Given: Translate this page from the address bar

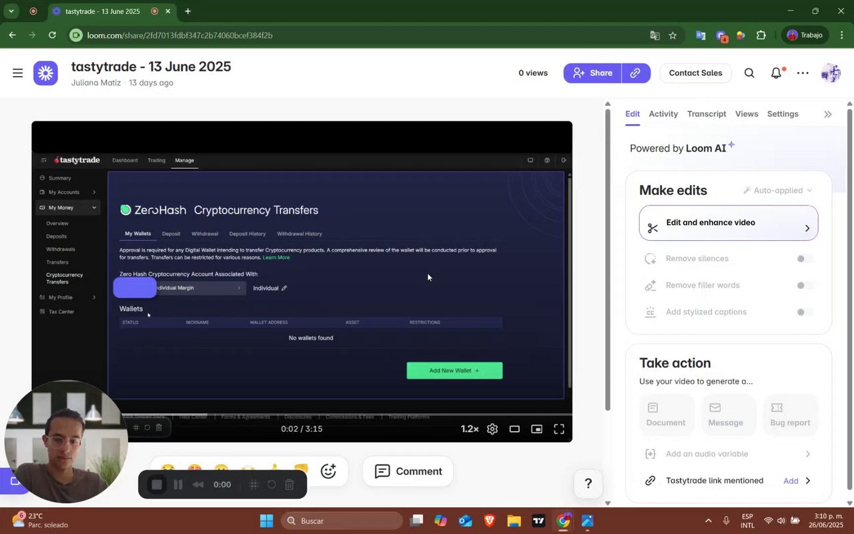Looking at the screenshot, I should pos(655,35).
